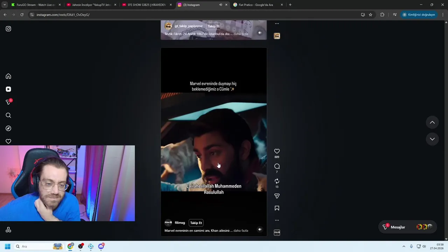This screenshot has width=448, height=252.
Task: Open the apps grid icon in sidebar
Action: click(x=8, y=230)
